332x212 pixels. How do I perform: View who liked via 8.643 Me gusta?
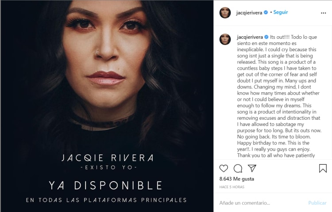(x=237, y=179)
